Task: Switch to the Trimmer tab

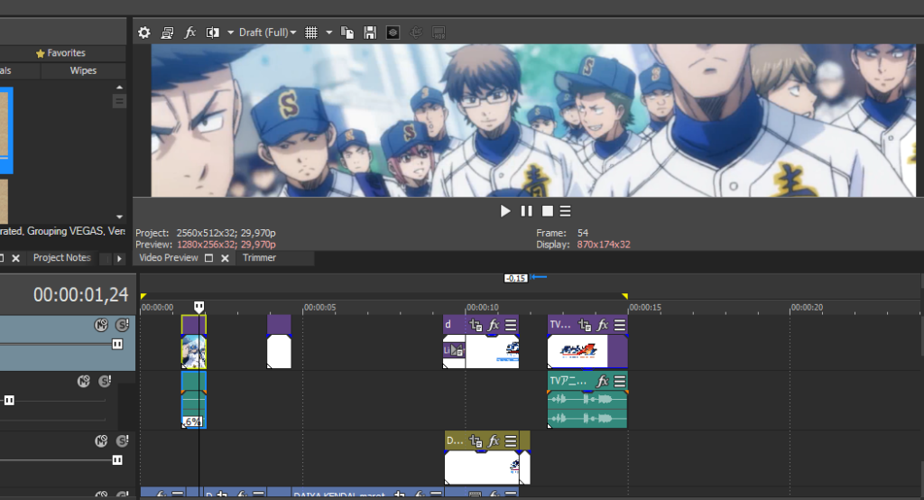Action: point(259,258)
